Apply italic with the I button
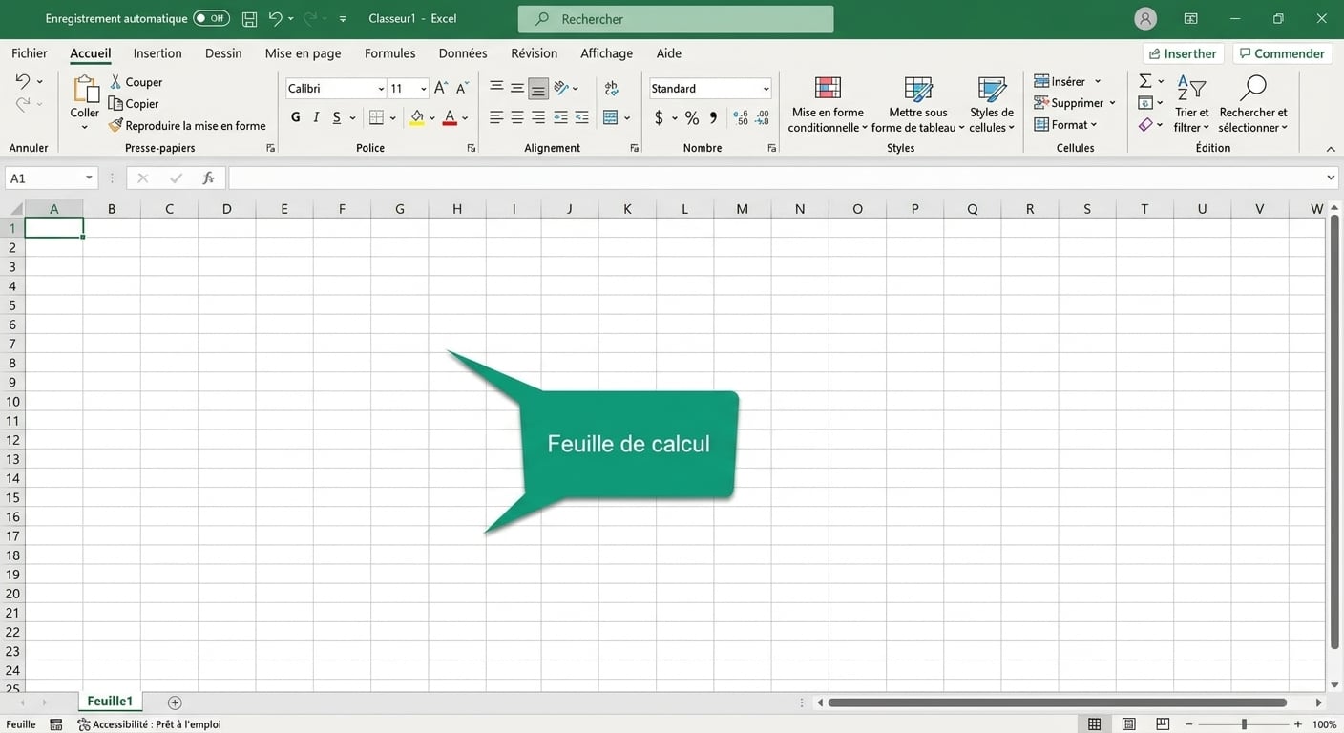This screenshot has width=1344, height=733. 316,117
